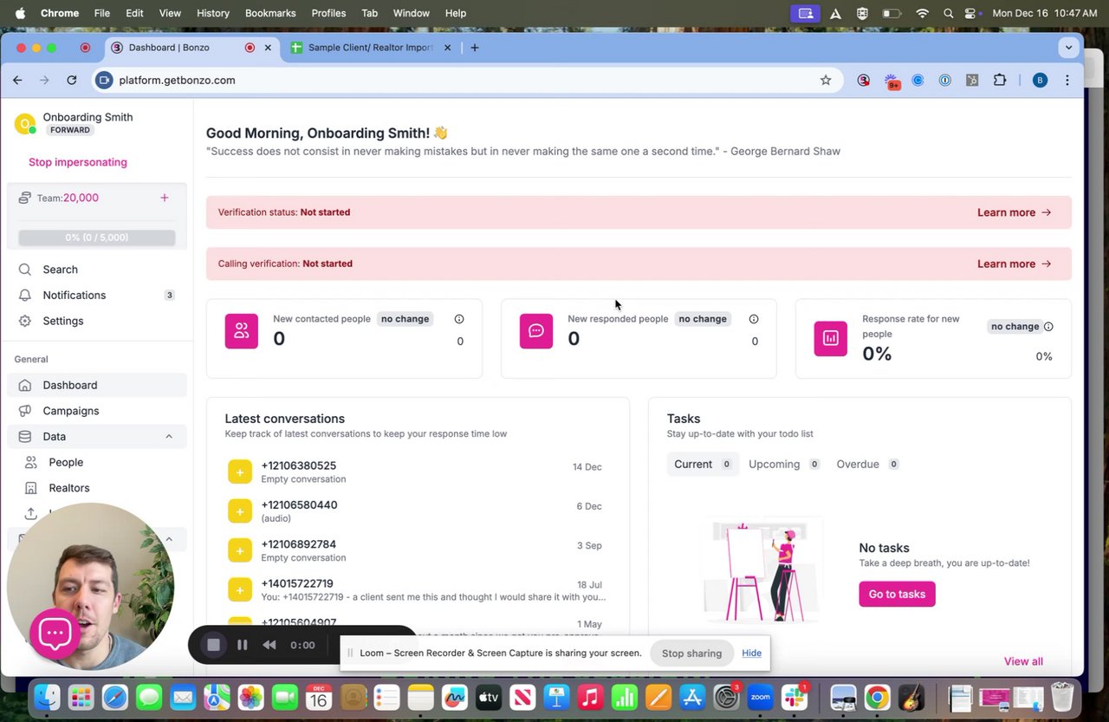Go back with the browser arrow
This screenshot has height=722, width=1109.
pyautogui.click(x=17, y=80)
